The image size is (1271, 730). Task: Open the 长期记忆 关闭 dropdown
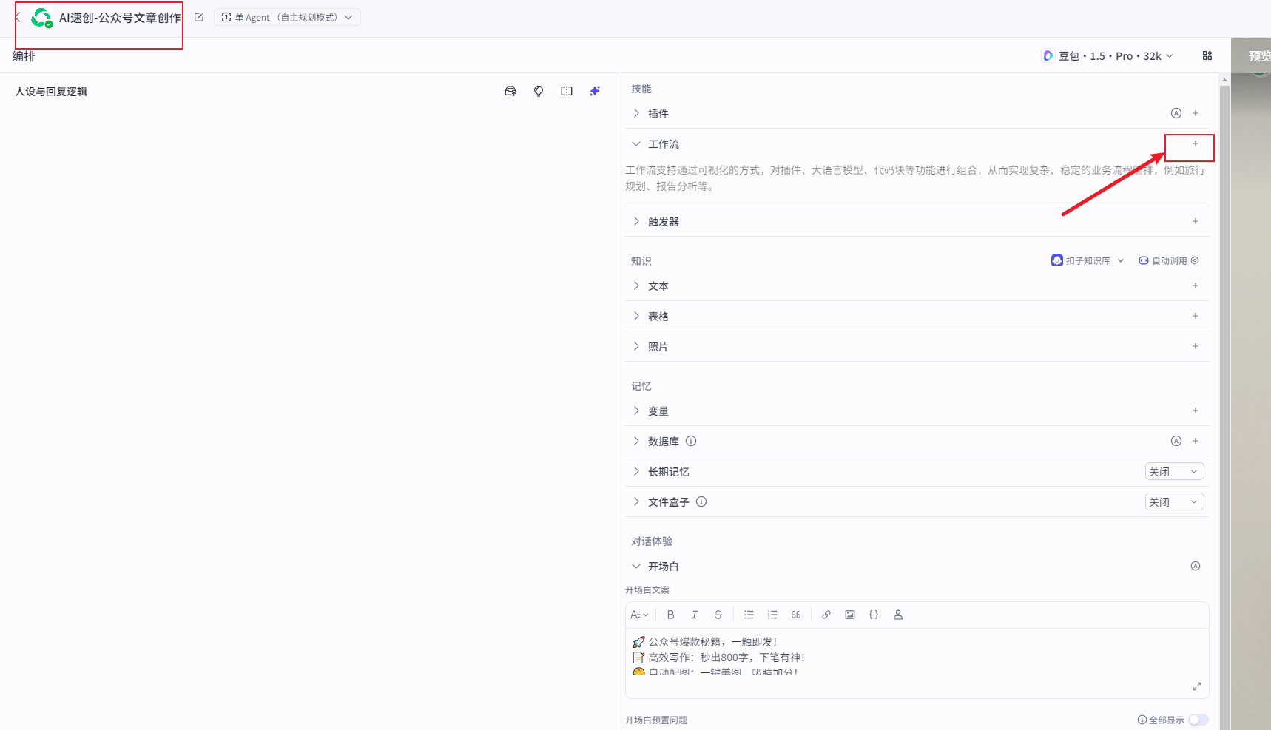pyautogui.click(x=1175, y=471)
